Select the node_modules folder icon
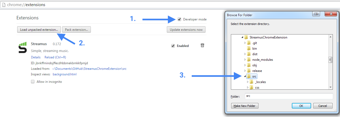 pos(249,60)
